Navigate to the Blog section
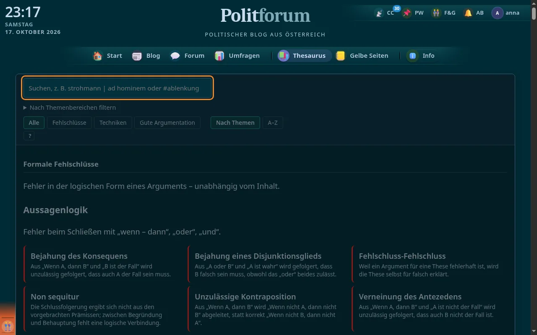This screenshot has height=335, width=537. (146, 56)
